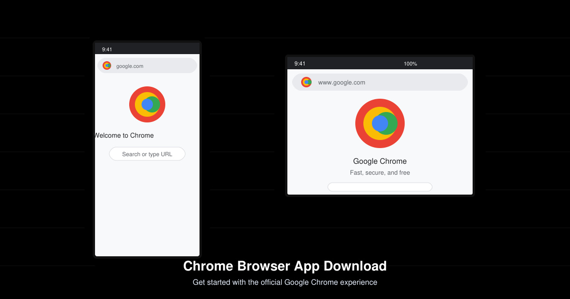Click the Chrome icon in phone address bar
The height and width of the screenshot is (299, 570).
click(x=107, y=65)
